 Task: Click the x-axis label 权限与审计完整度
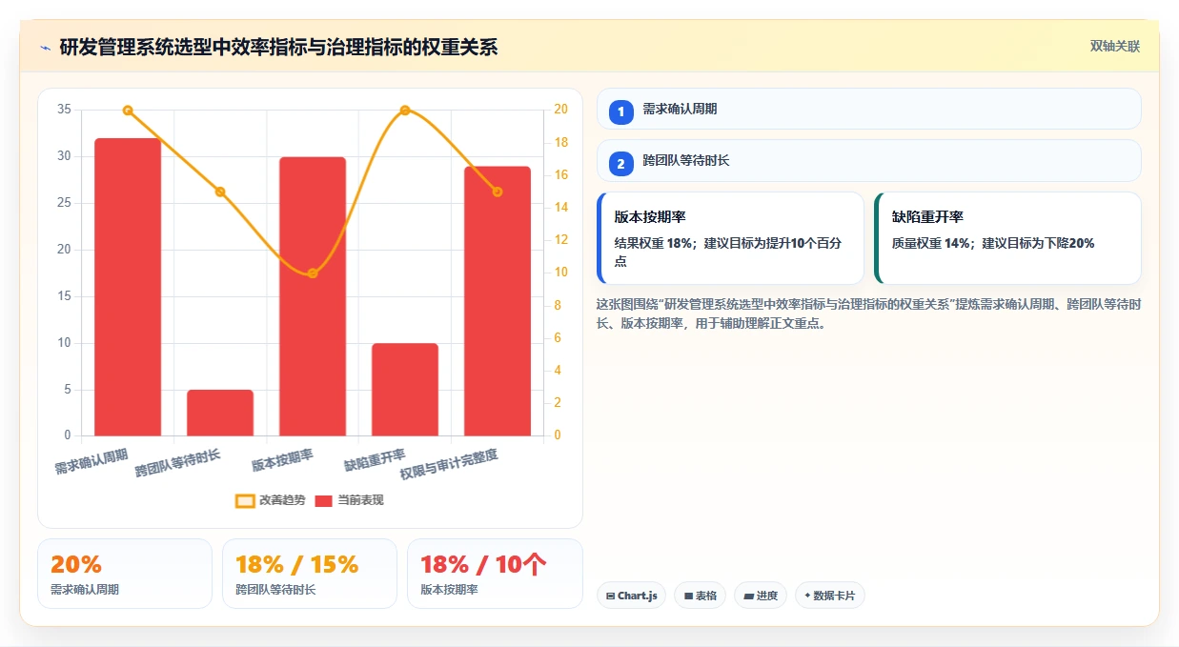point(450,465)
